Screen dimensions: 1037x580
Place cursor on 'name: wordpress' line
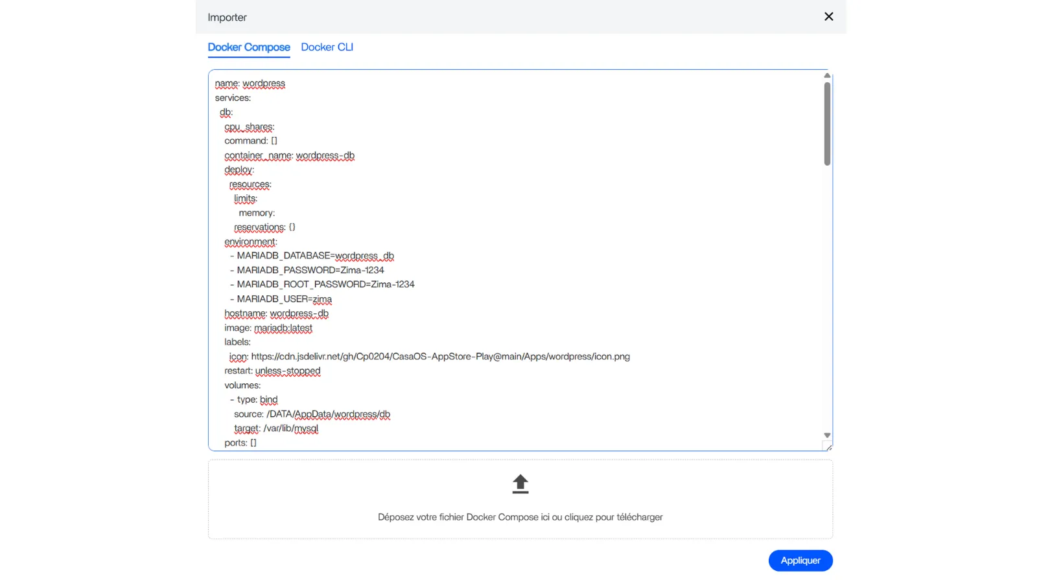point(250,84)
